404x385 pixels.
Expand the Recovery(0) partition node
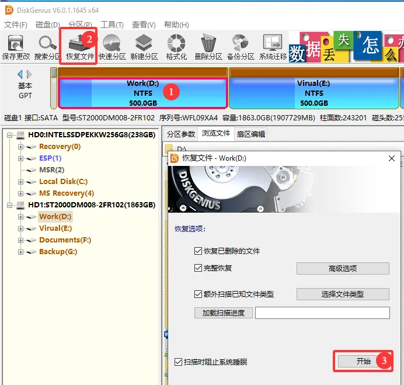(20, 147)
